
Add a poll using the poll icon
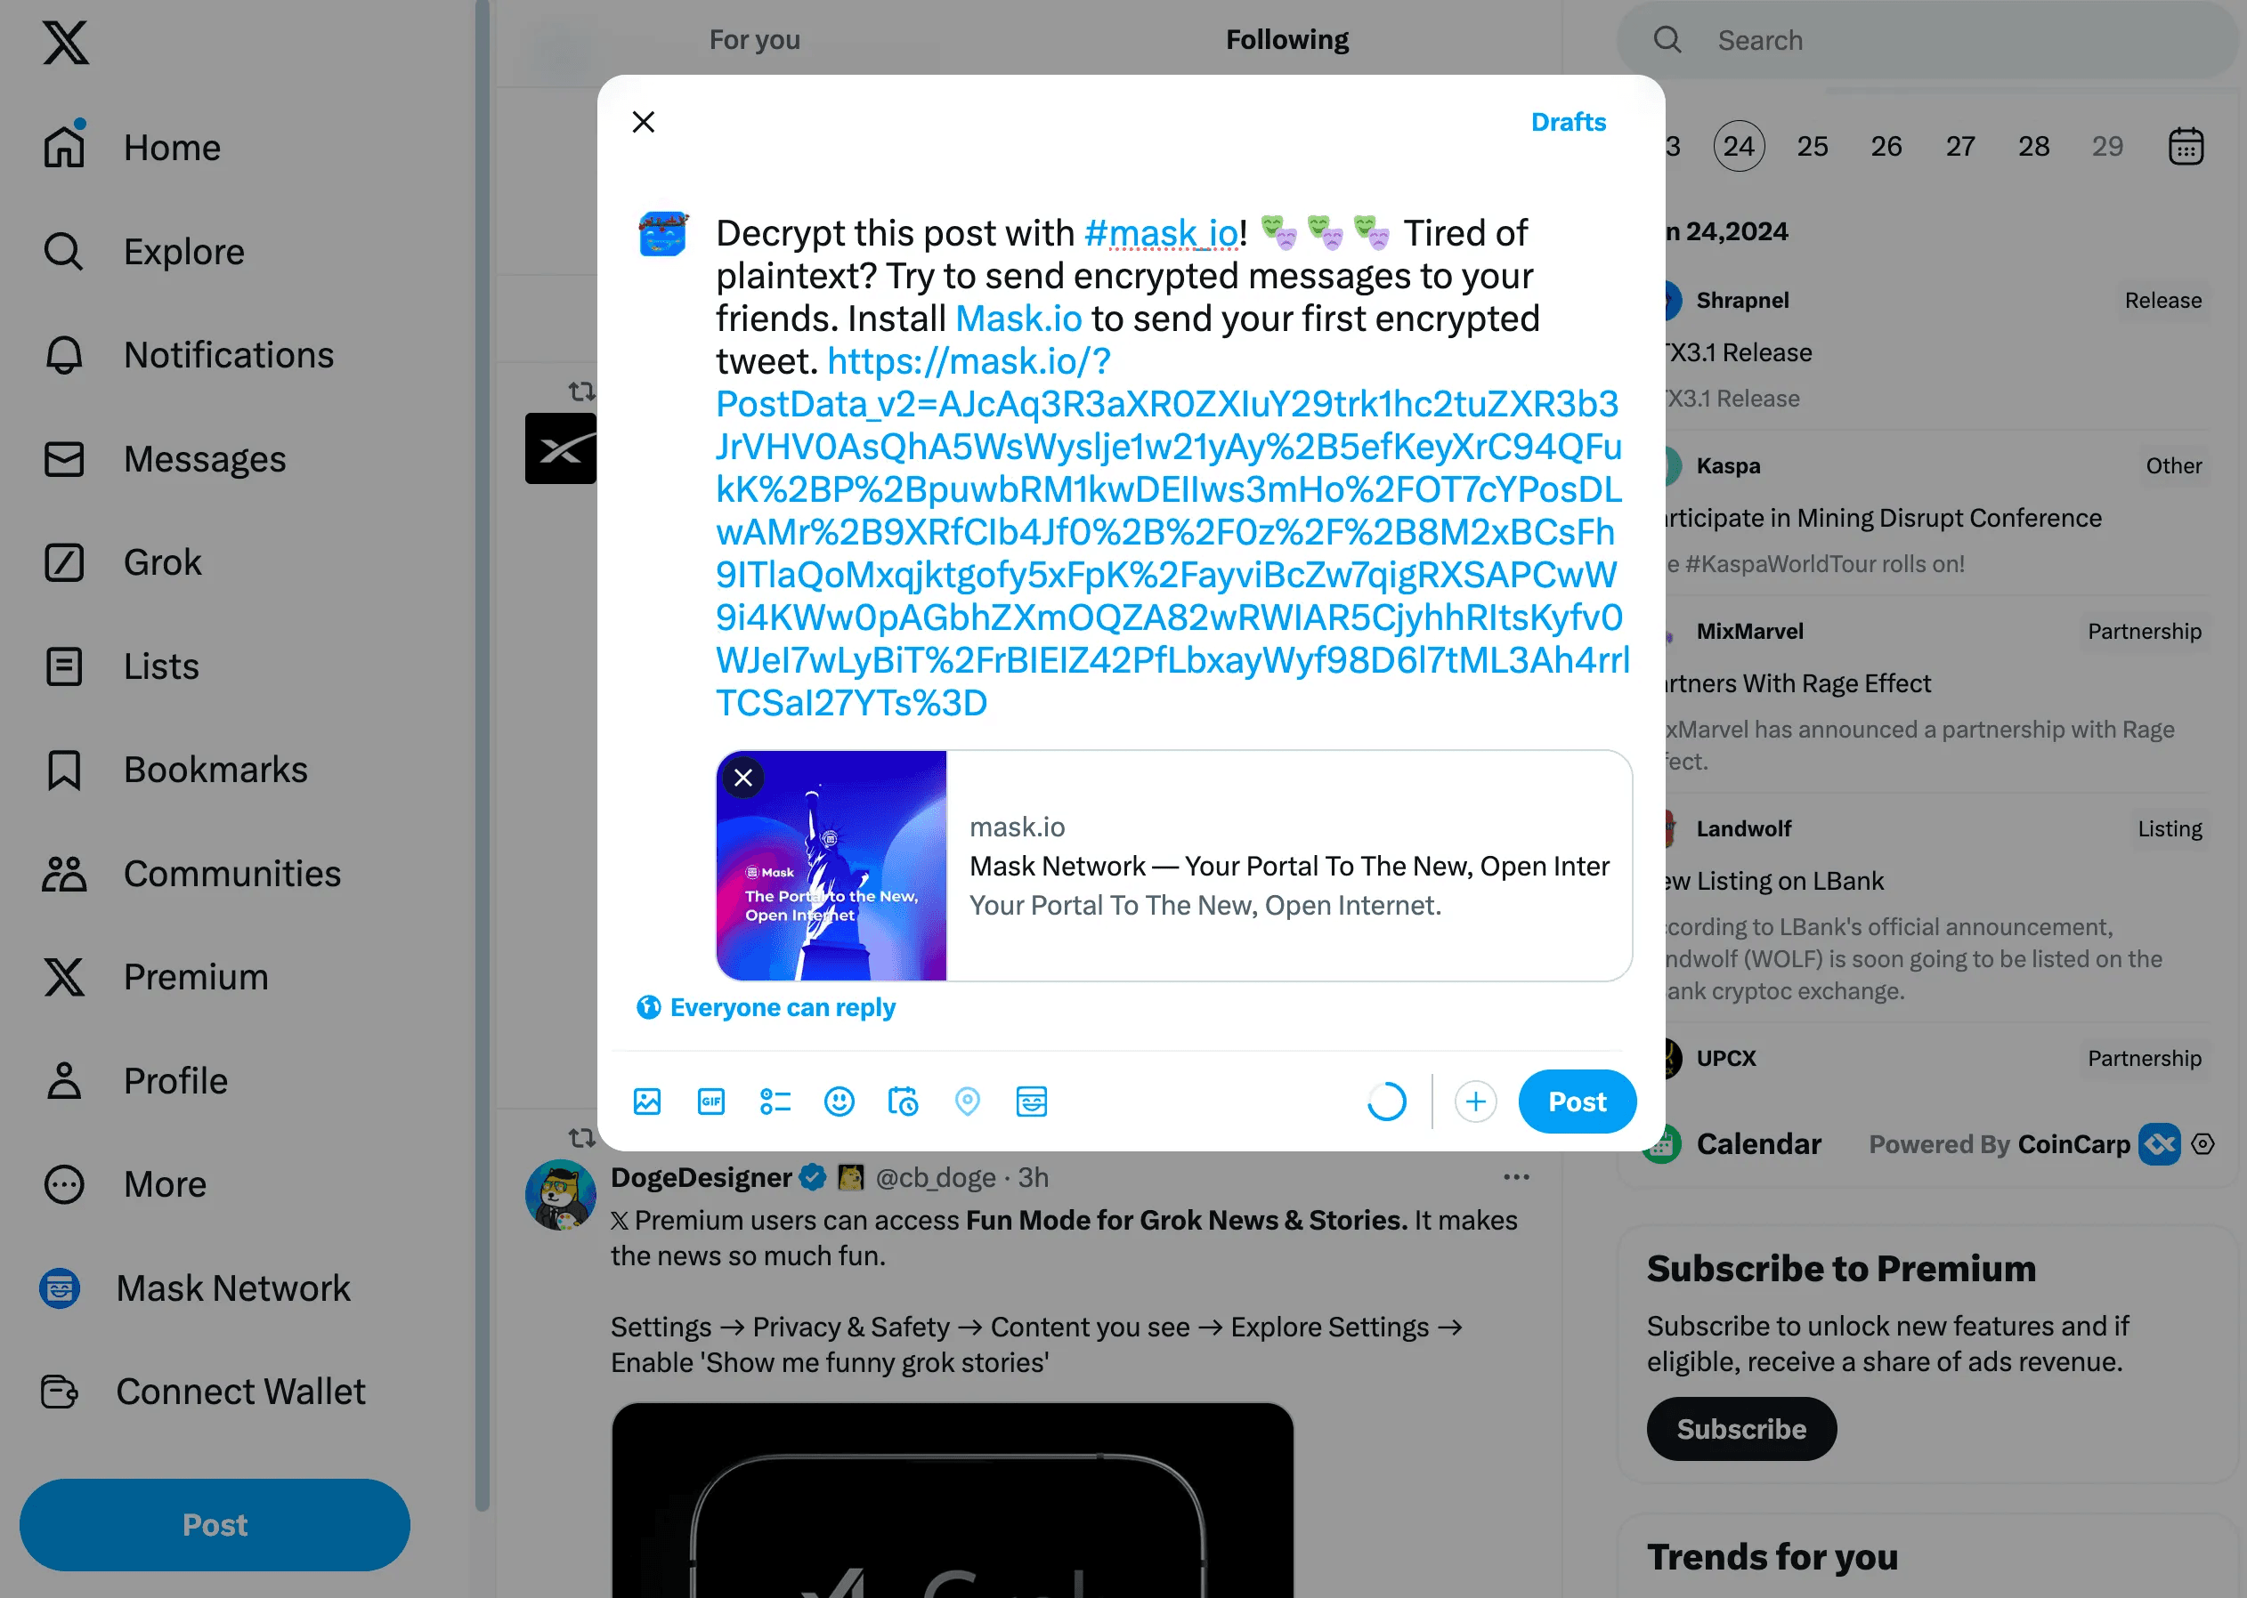(775, 1102)
